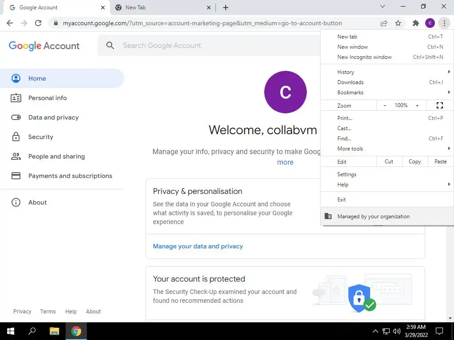This screenshot has height=340, width=454.
Task: Click the Terms footer link
Action: pos(48,311)
